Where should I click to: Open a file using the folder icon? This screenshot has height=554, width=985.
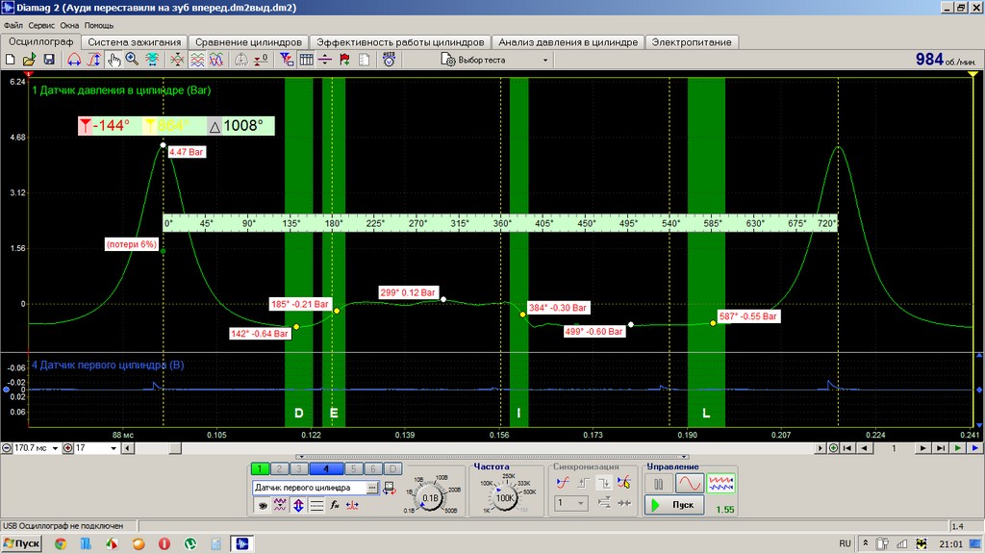tap(29, 60)
